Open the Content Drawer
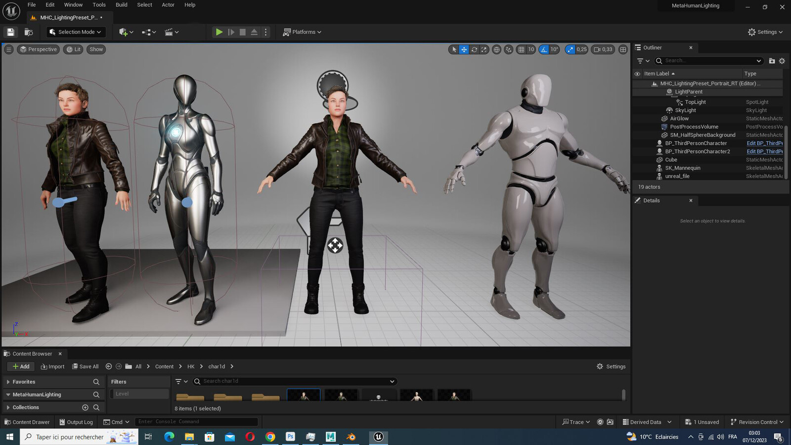791x445 pixels. (x=27, y=422)
